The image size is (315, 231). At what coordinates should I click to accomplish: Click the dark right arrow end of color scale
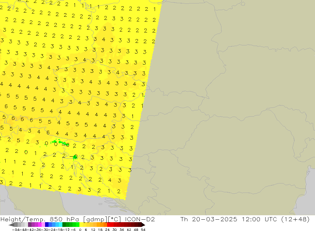pyautogui.click(x=143, y=225)
